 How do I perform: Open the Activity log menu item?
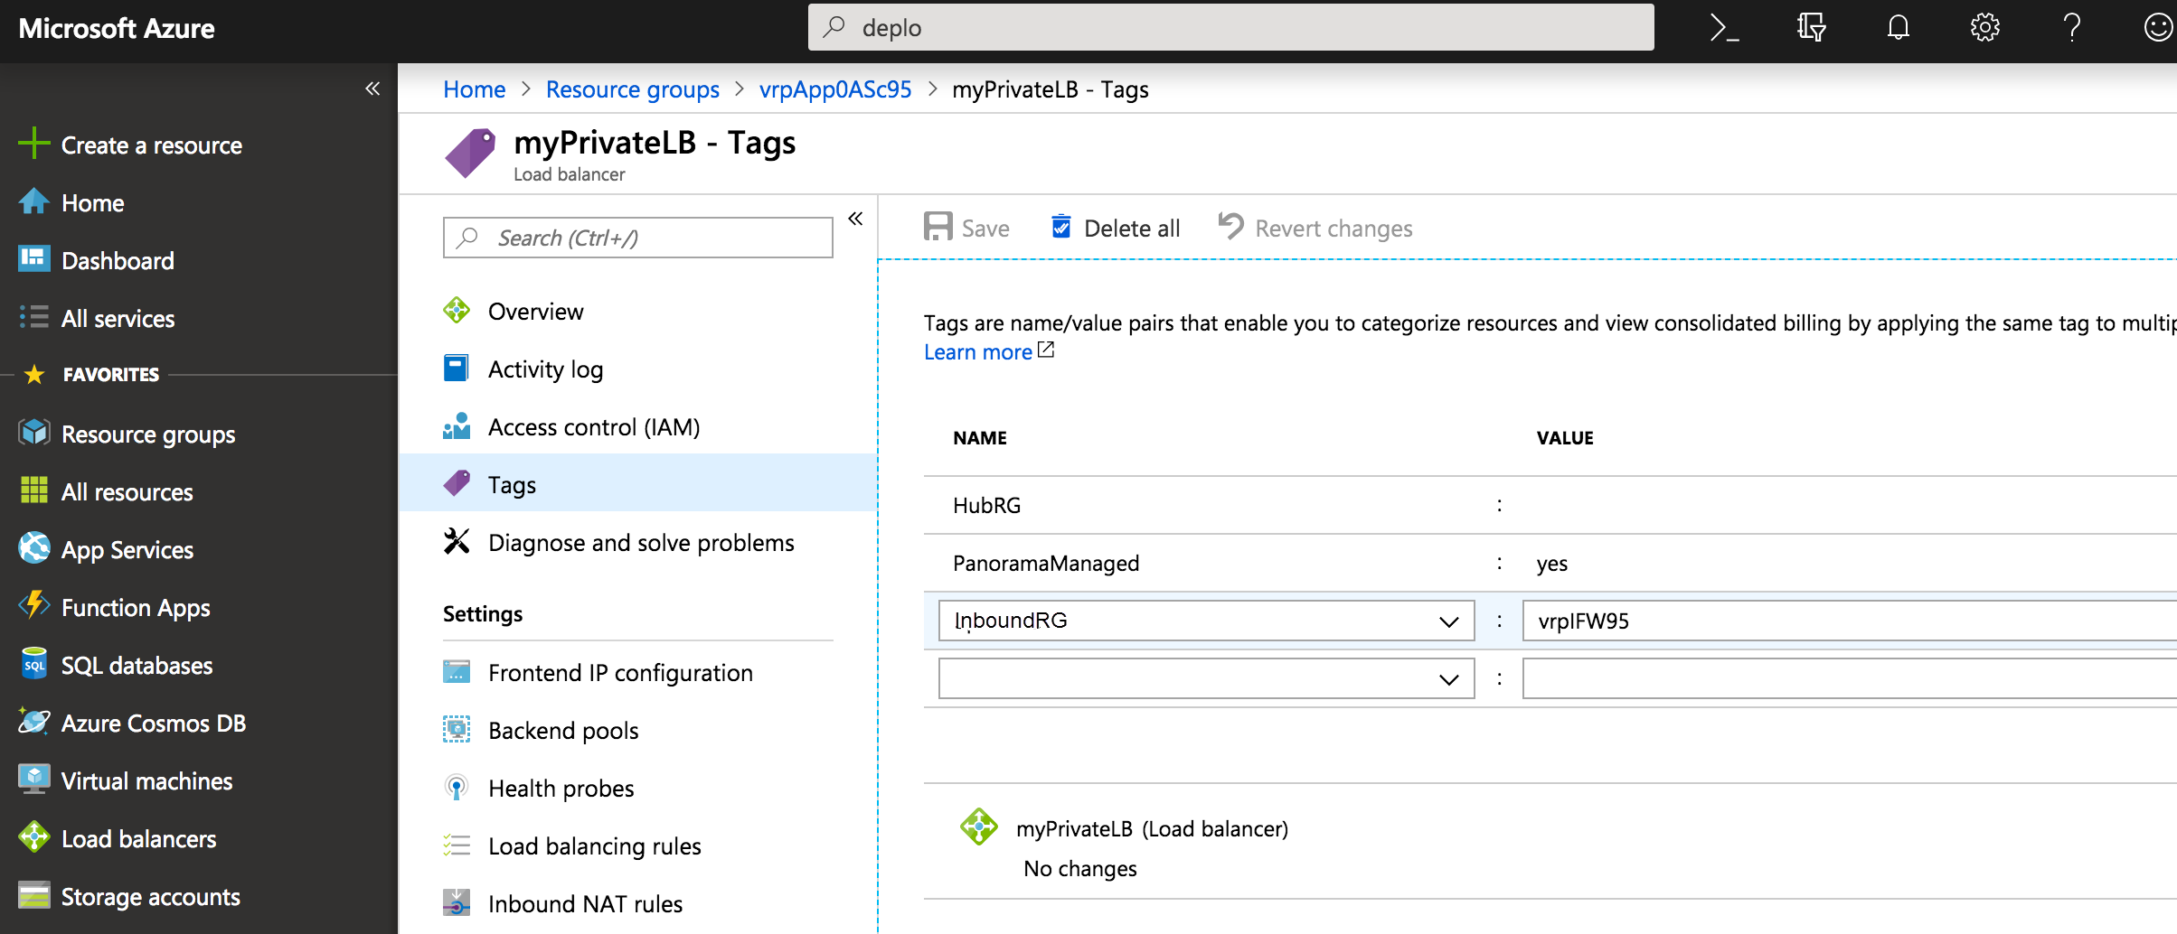point(545,369)
